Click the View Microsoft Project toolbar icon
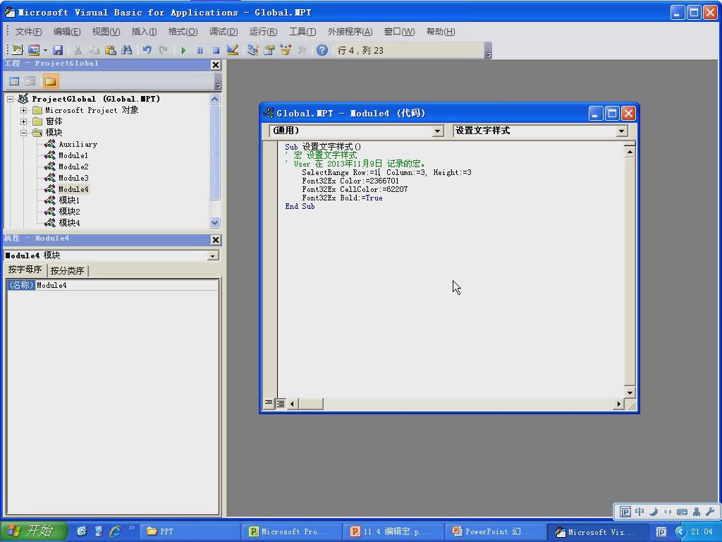722x542 pixels. (x=18, y=50)
